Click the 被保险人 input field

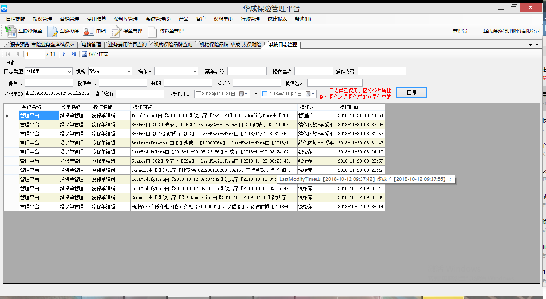click(335, 83)
